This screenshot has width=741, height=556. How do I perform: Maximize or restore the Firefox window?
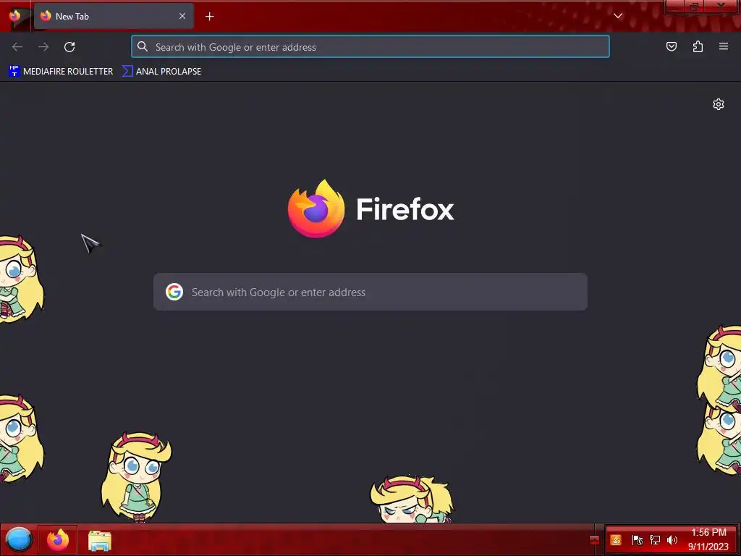pyautogui.click(x=694, y=7)
